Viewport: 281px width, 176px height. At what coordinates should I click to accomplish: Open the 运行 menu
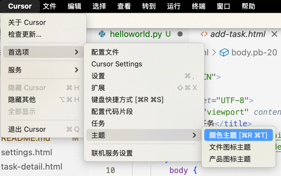click(174, 6)
